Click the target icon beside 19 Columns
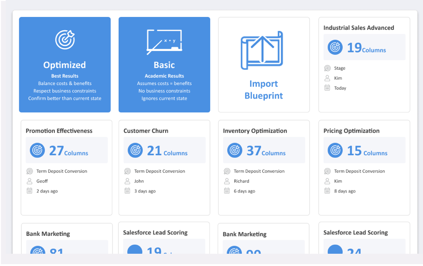 point(335,47)
